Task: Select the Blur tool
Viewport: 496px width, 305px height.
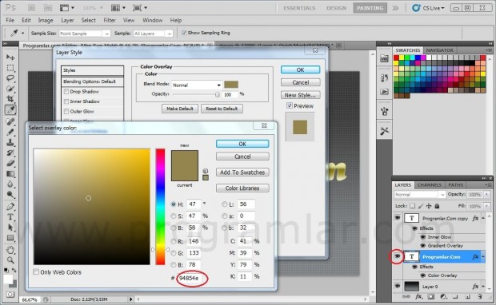Action: (10, 184)
